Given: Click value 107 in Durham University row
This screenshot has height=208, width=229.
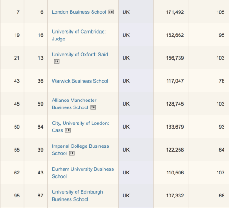Looking at the screenshot, I should (220, 173).
